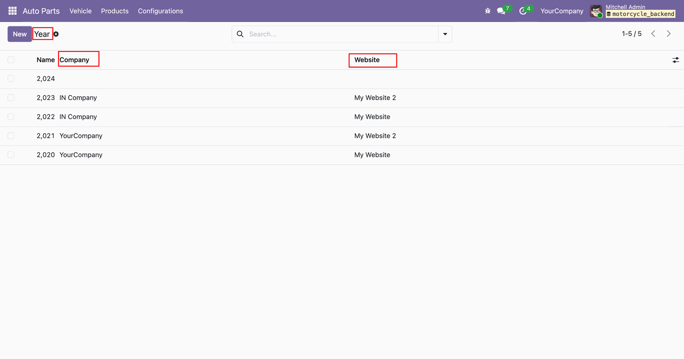684x359 pixels.
Task: Sort by the Website column header
Action: tap(367, 60)
